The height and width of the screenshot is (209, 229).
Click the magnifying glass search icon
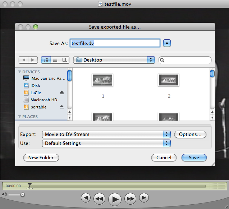click(162, 60)
